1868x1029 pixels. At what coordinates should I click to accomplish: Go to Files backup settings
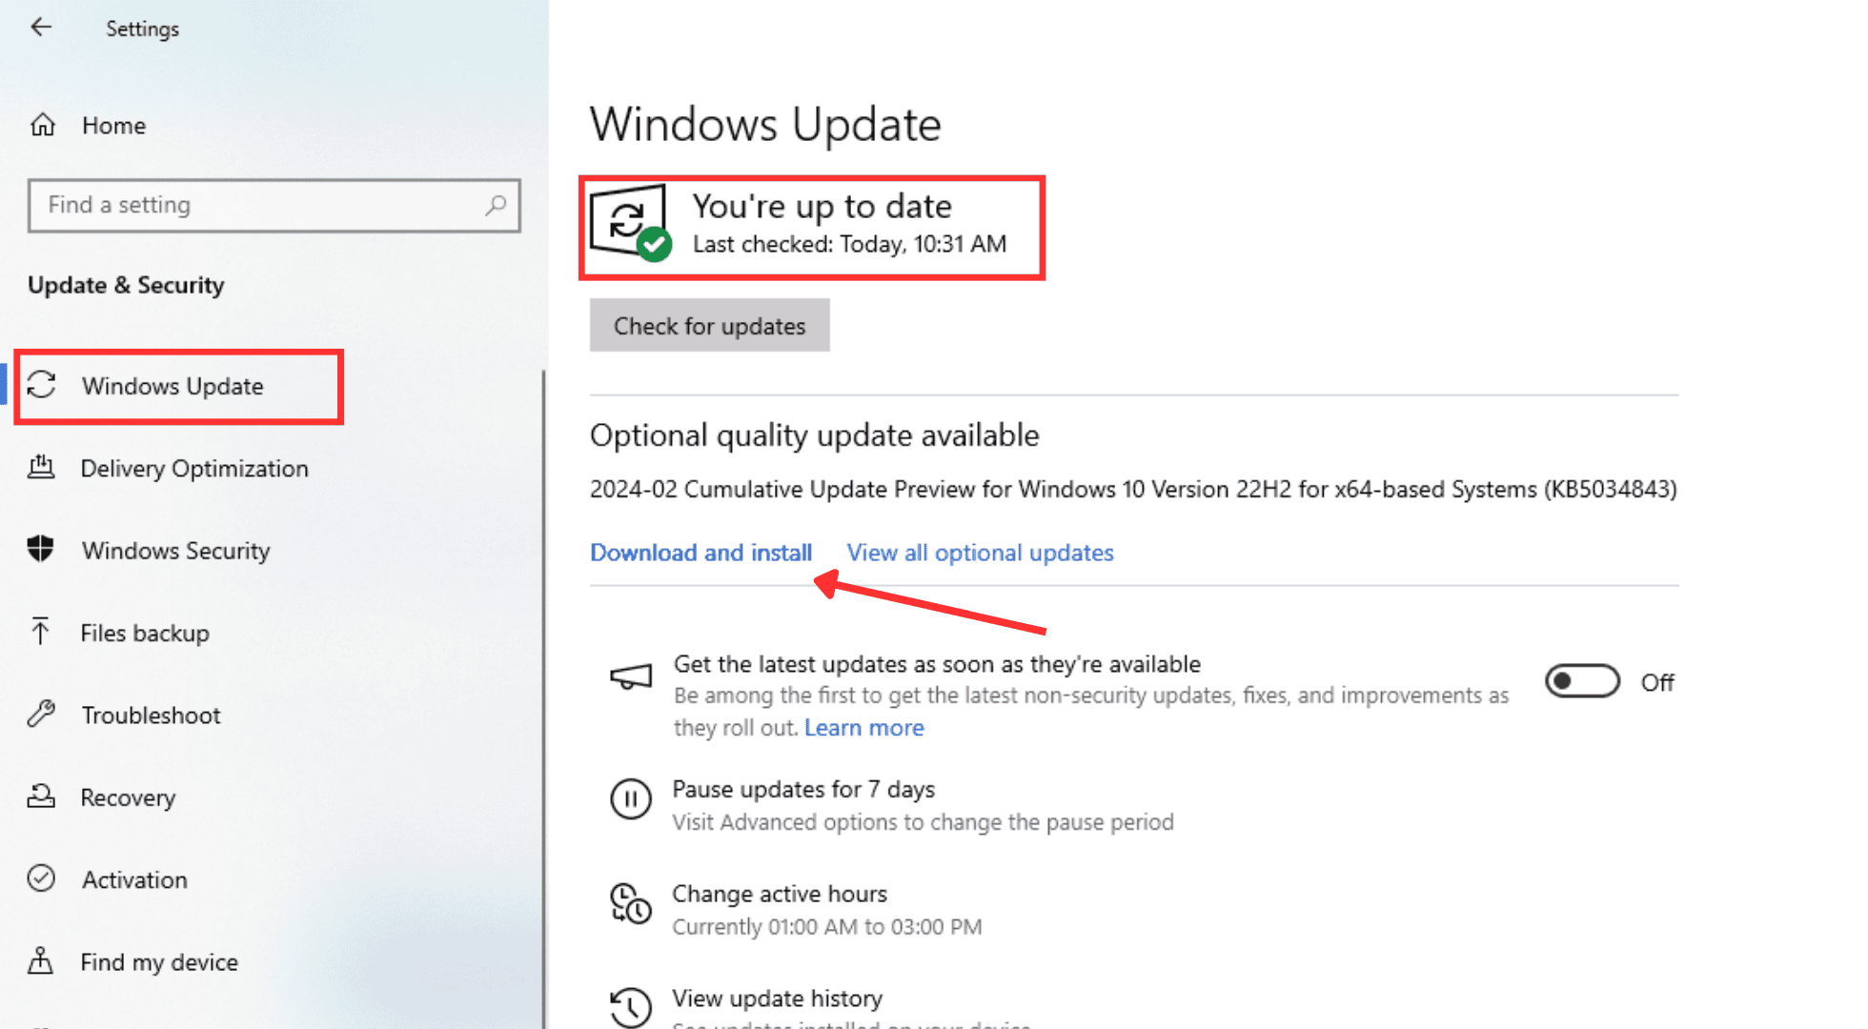pyautogui.click(x=145, y=633)
